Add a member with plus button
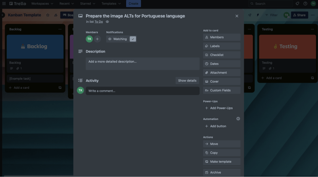 pos(97,39)
